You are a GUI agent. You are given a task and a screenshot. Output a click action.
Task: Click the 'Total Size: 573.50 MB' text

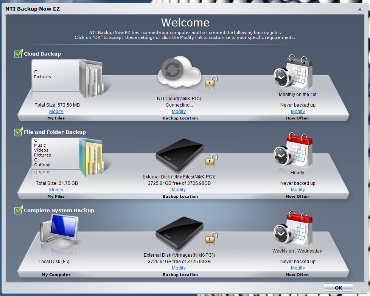point(58,105)
